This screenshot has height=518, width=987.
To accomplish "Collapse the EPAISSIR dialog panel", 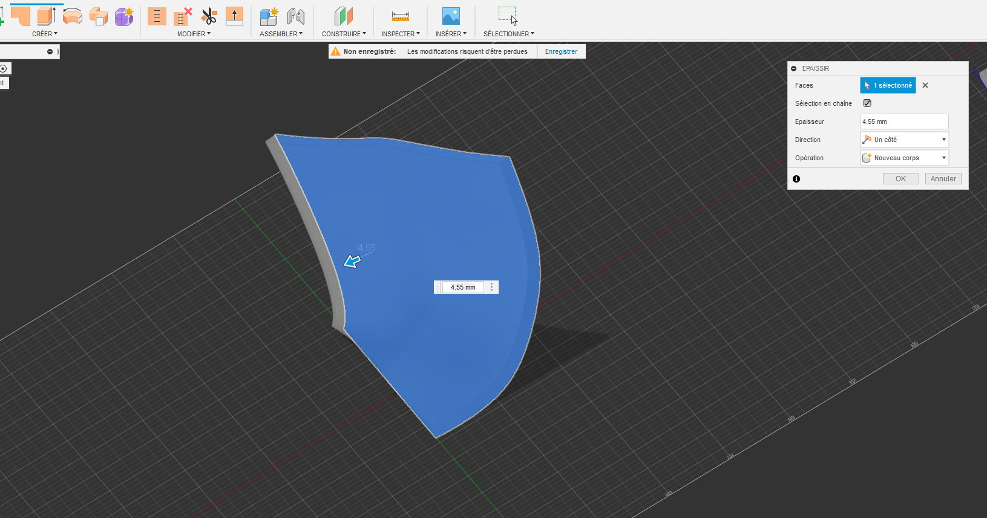I will [794, 68].
